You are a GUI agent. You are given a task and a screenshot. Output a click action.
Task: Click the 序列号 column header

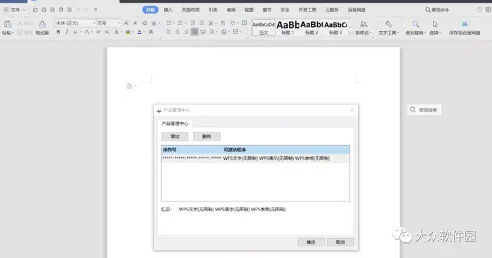[192, 150]
